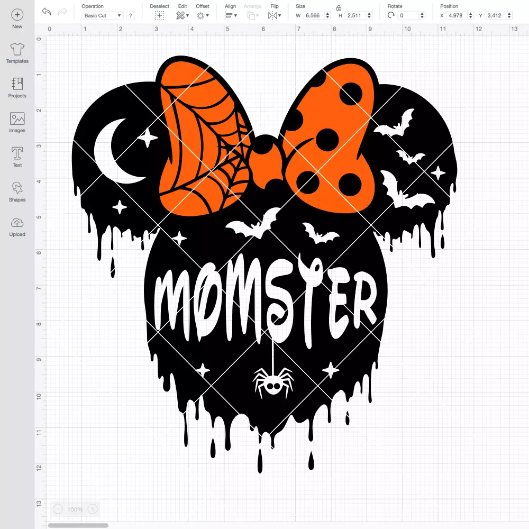Click the Y position field

pos(495,15)
